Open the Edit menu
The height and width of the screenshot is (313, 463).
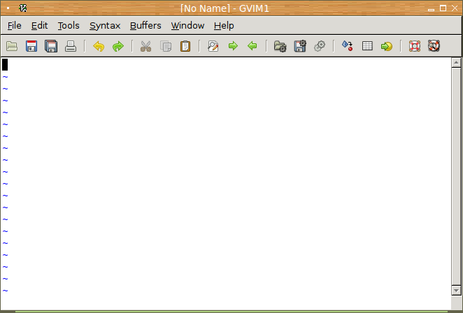coord(40,26)
